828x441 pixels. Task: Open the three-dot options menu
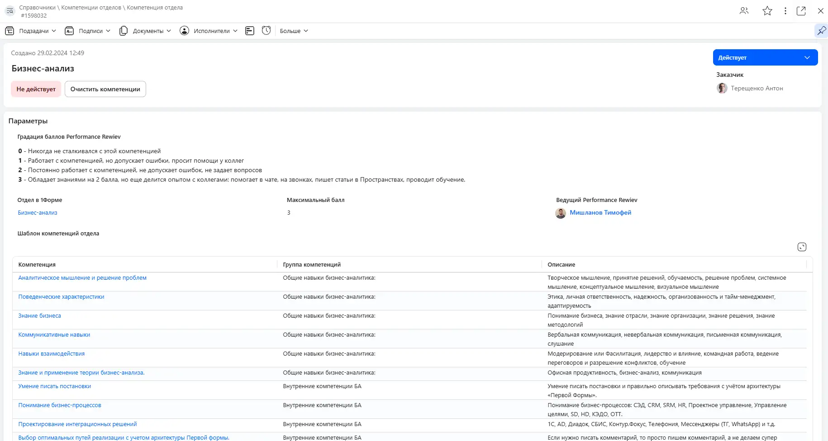pos(785,11)
